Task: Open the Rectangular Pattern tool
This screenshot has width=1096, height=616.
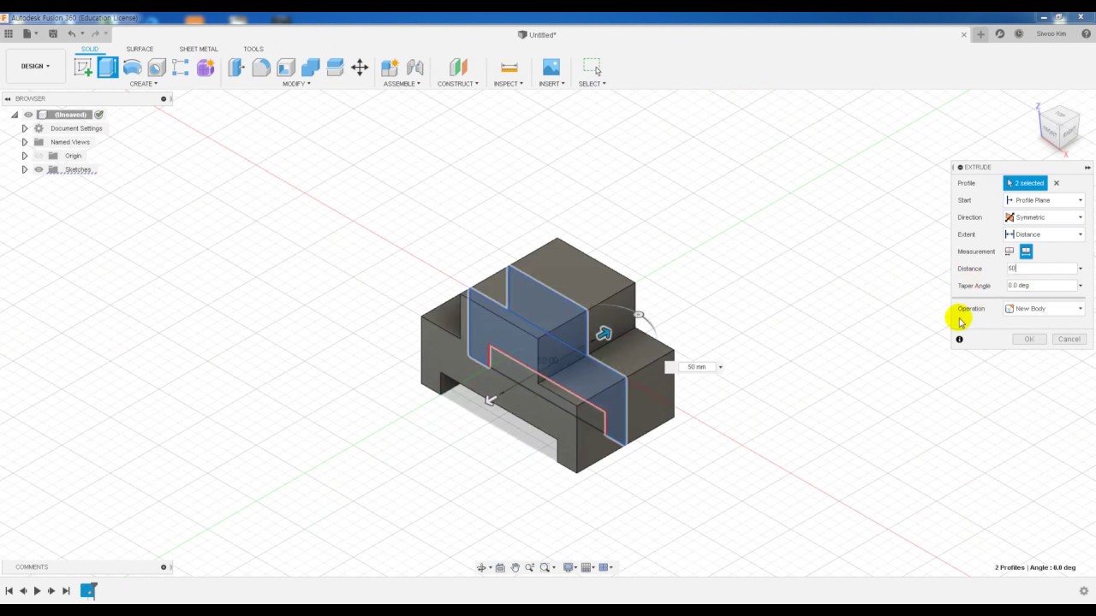Action: (181, 68)
